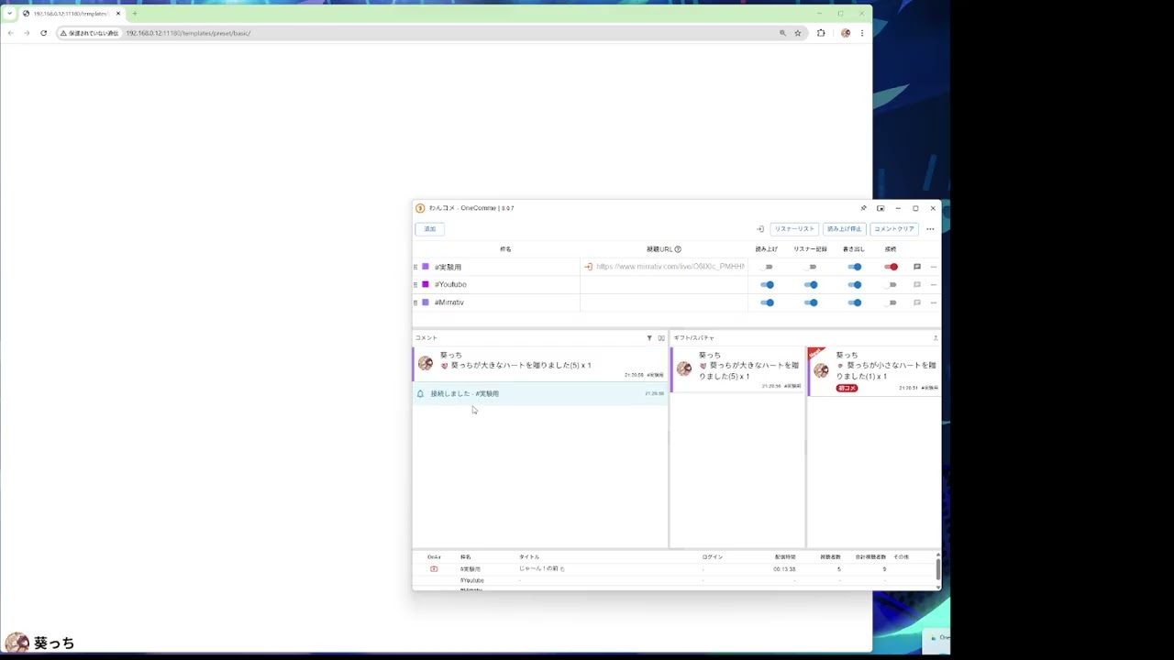Click the pin icon in ギフト/スパチャ panel
1174x660 pixels.
936,338
